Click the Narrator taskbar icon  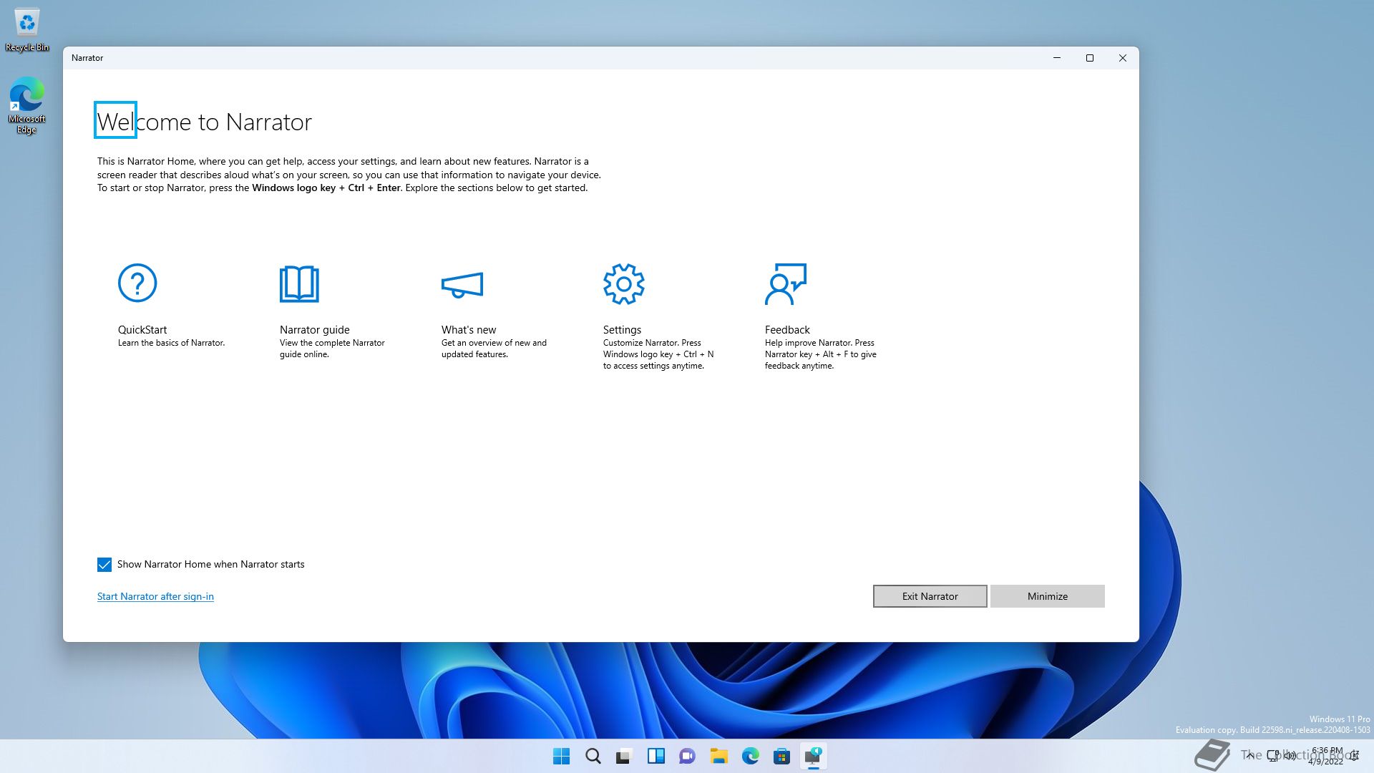coord(814,756)
